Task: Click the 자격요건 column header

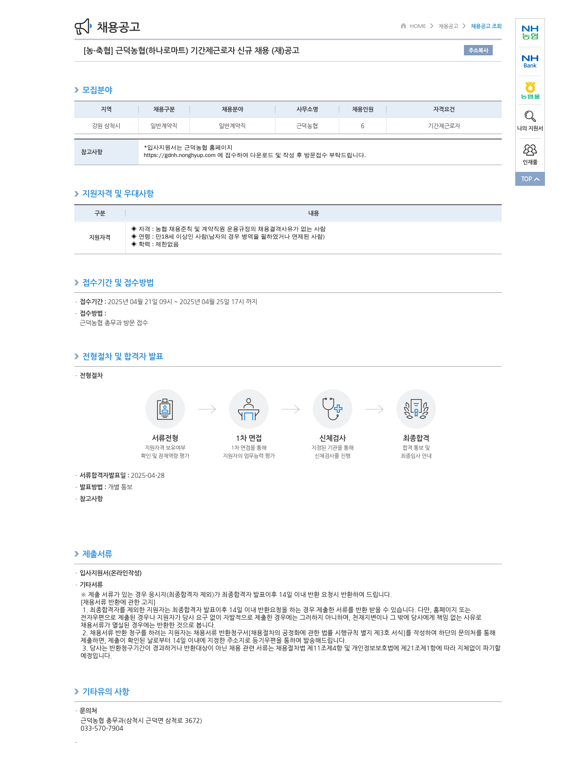Action: tap(444, 109)
